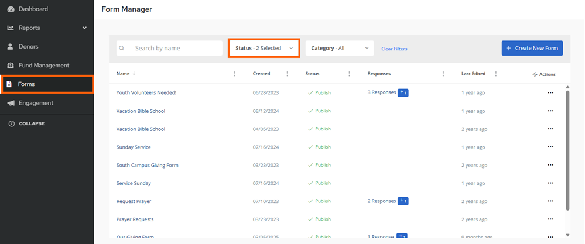
Task: Open column menu beside Status header
Action: pos(349,74)
